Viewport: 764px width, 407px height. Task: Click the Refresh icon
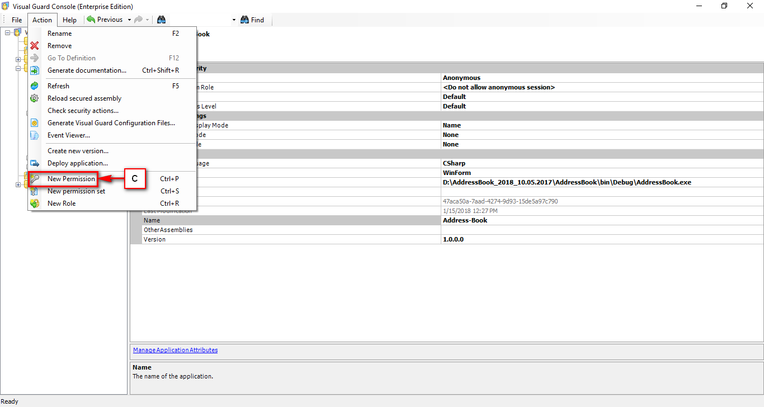coord(35,86)
